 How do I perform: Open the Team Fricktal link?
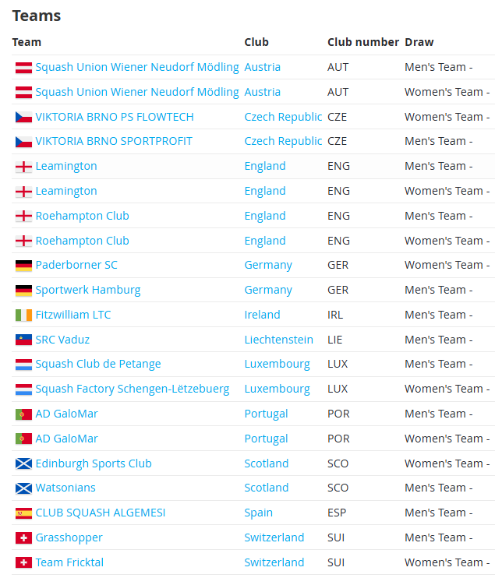click(x=69, y=562)
